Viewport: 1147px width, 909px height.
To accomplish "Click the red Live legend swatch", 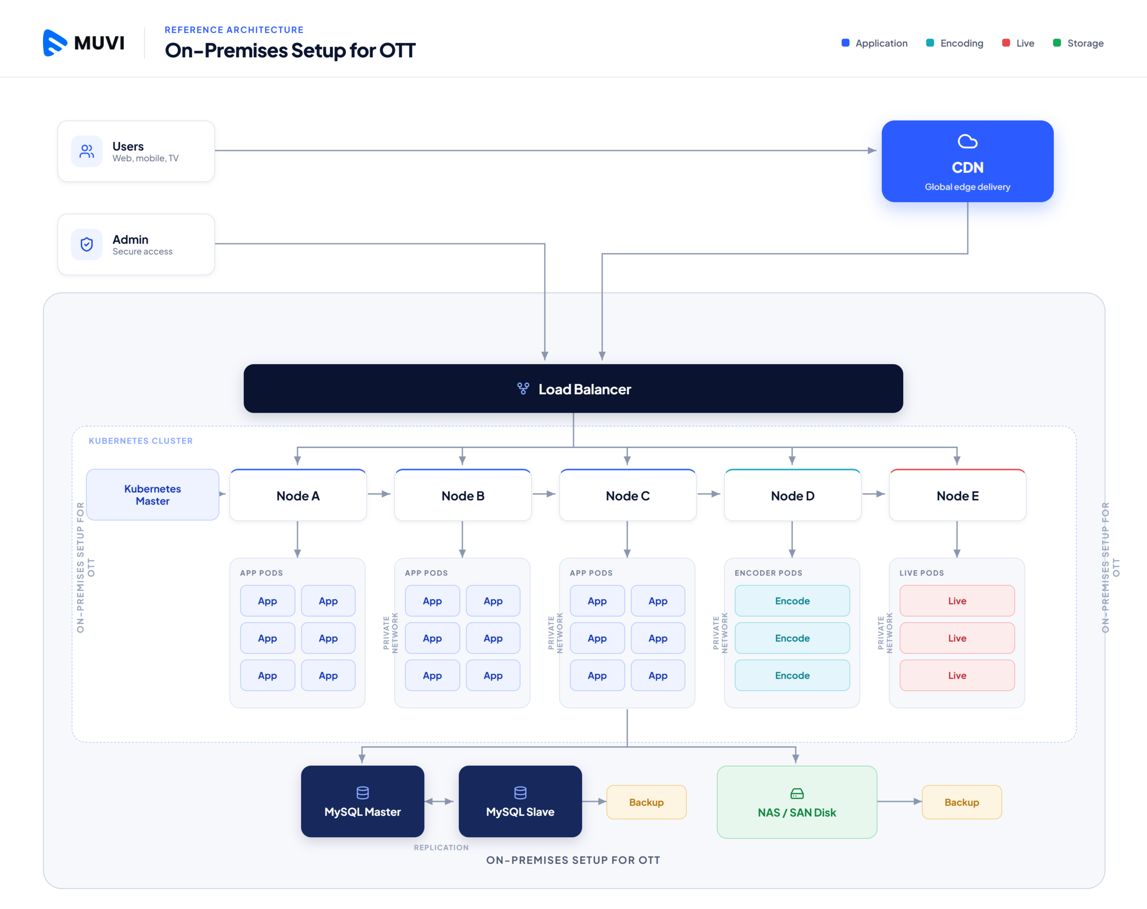I will pyautogui.click(x=1006, y=43).
